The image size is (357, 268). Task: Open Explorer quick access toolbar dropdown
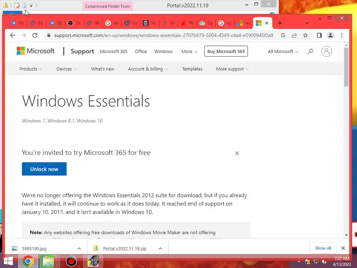pos(31,6)
